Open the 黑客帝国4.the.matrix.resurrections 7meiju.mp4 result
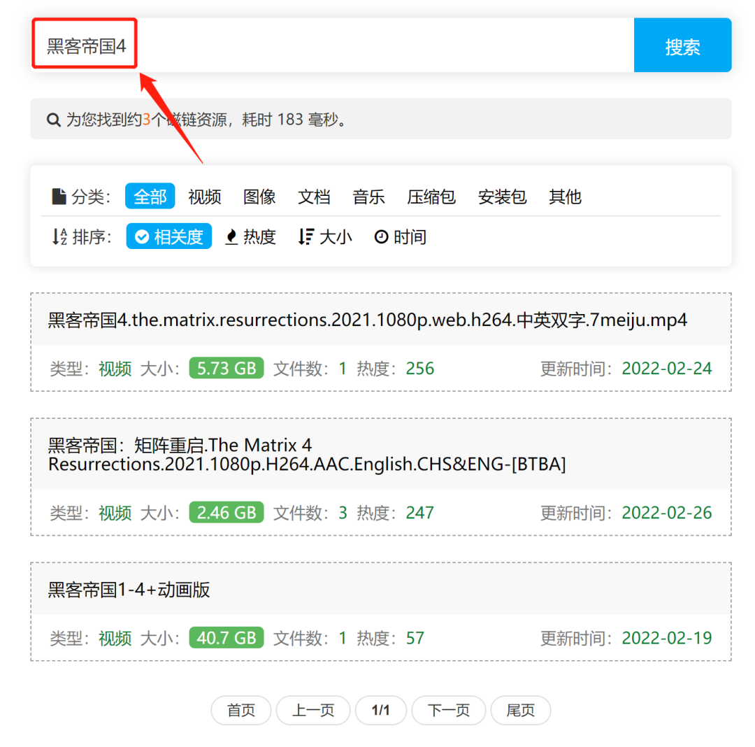This screenshot has height=747, width=755. point(368,320)
